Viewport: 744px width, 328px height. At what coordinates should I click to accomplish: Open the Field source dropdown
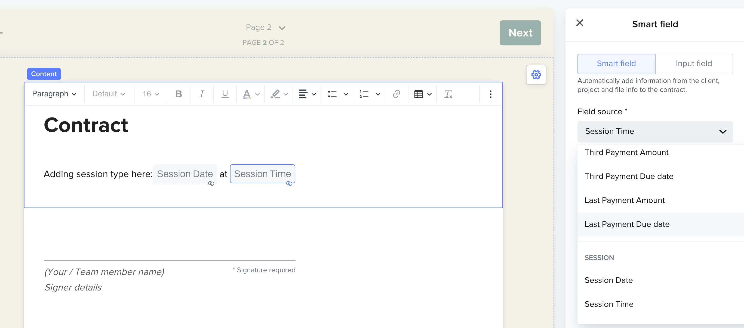(x=655, y=131)
